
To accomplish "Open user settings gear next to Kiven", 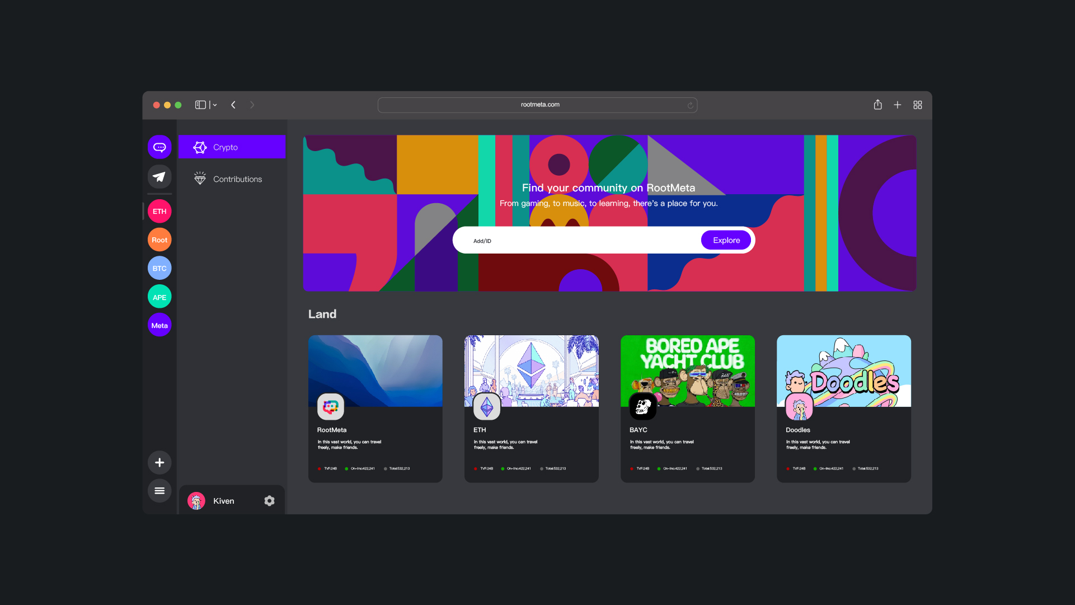I will tap(269, 501).
